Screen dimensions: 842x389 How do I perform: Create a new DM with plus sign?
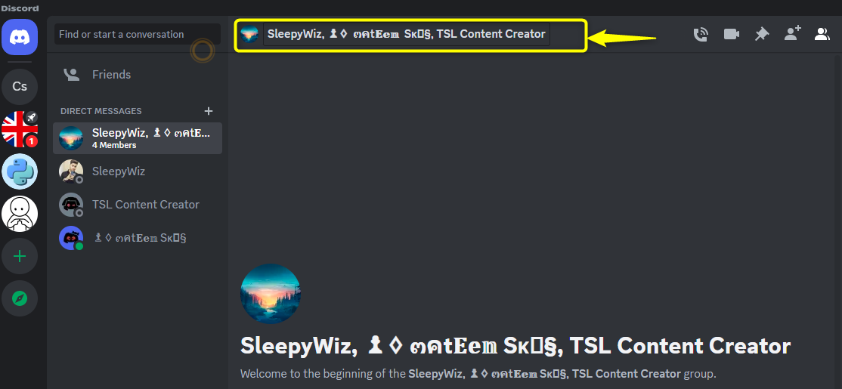209,111
